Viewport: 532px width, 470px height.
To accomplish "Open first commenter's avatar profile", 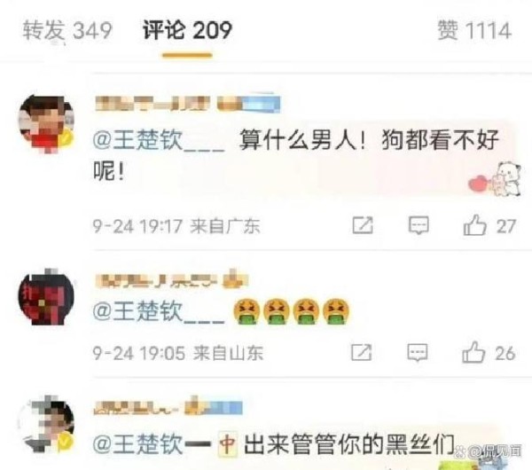I will point(46,123).
